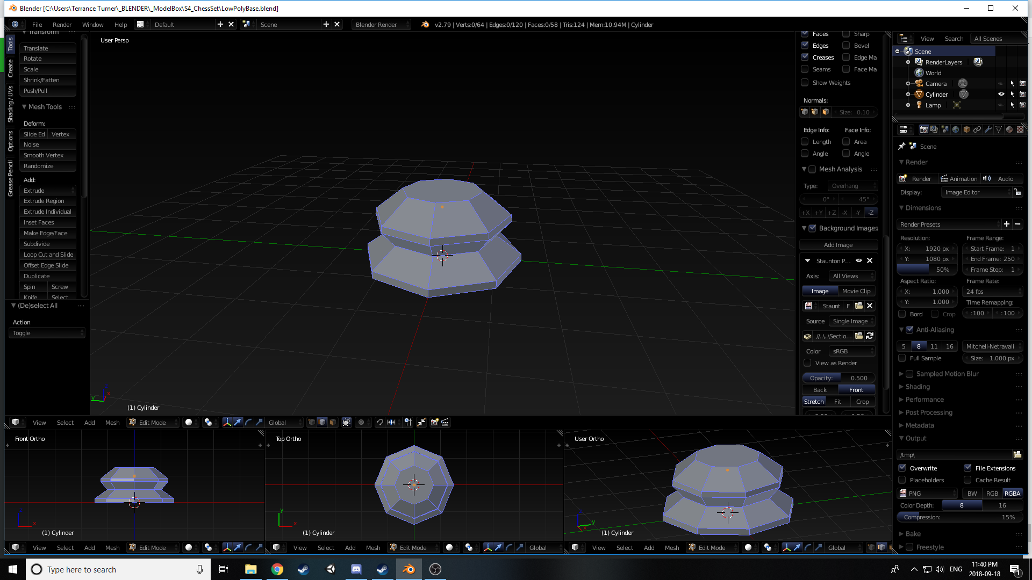Viewport: 1032px width, 580px height.
Task: Toggle Staunton background image visibility eye
Action: [x=859, y=260]
